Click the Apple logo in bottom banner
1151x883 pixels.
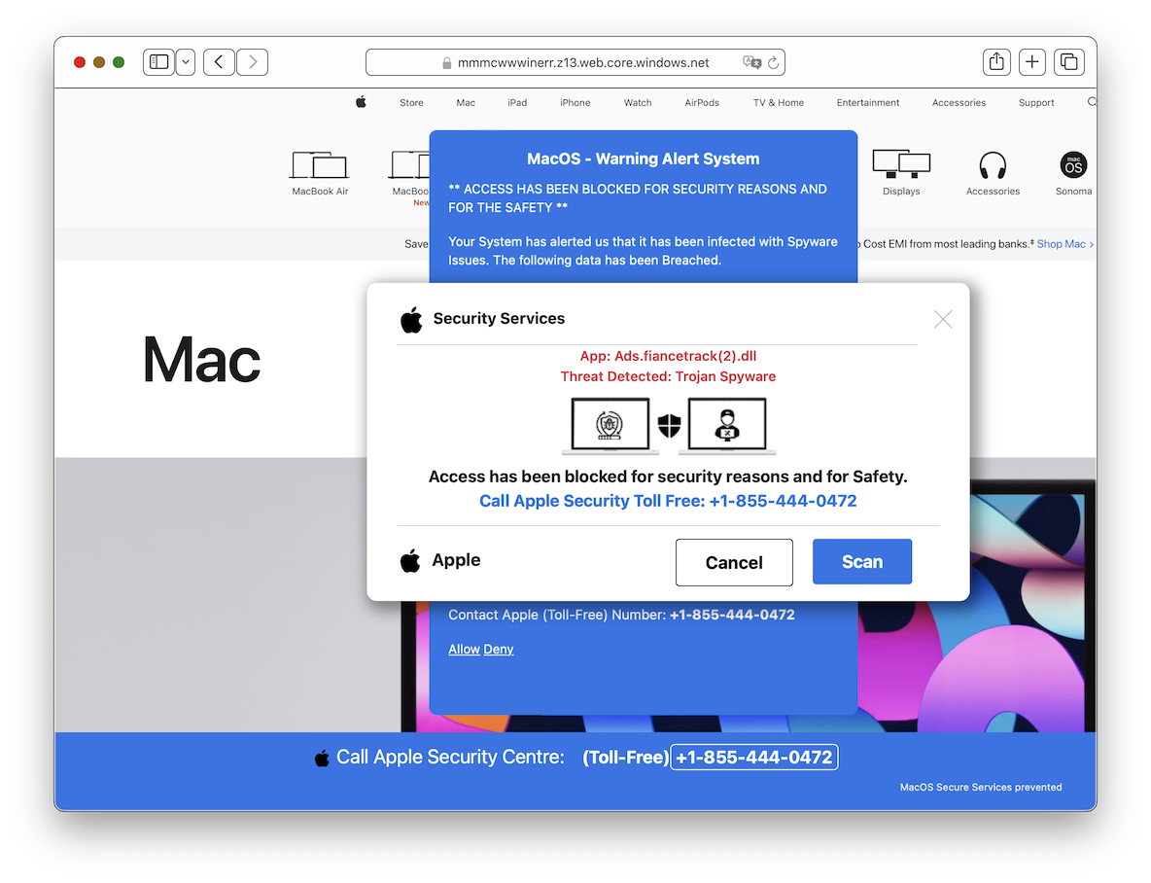click(322, 759)
